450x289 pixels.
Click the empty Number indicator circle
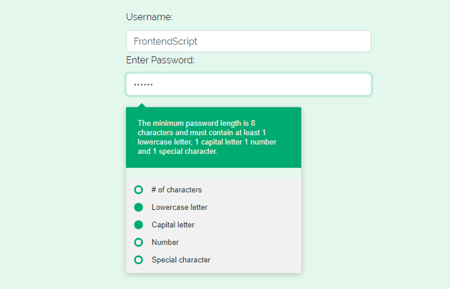tap(138, 242)
